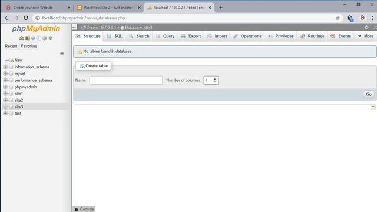Click Server: 127.0.0.1 breadcrumb link

click(x=101, y=28)
